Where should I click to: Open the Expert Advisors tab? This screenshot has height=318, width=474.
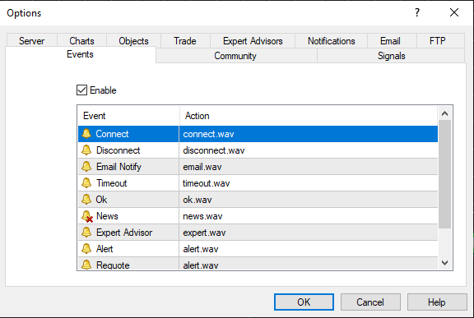pyautogui.click(x=253, y=41)
